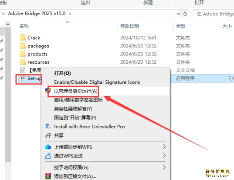Click the WinRAR add to archive icon
The height and width of the screenshot is (180, 234).
(x=48, y=176)
